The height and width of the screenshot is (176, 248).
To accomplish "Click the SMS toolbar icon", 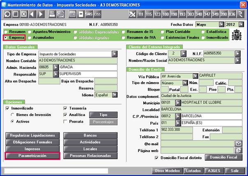I will 89,14.
